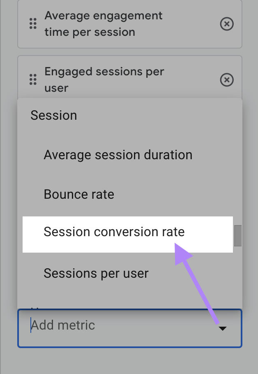258x374 pixels.
Task: Collapse the metric suggestions dropdown list
Action: click(223, 328)
